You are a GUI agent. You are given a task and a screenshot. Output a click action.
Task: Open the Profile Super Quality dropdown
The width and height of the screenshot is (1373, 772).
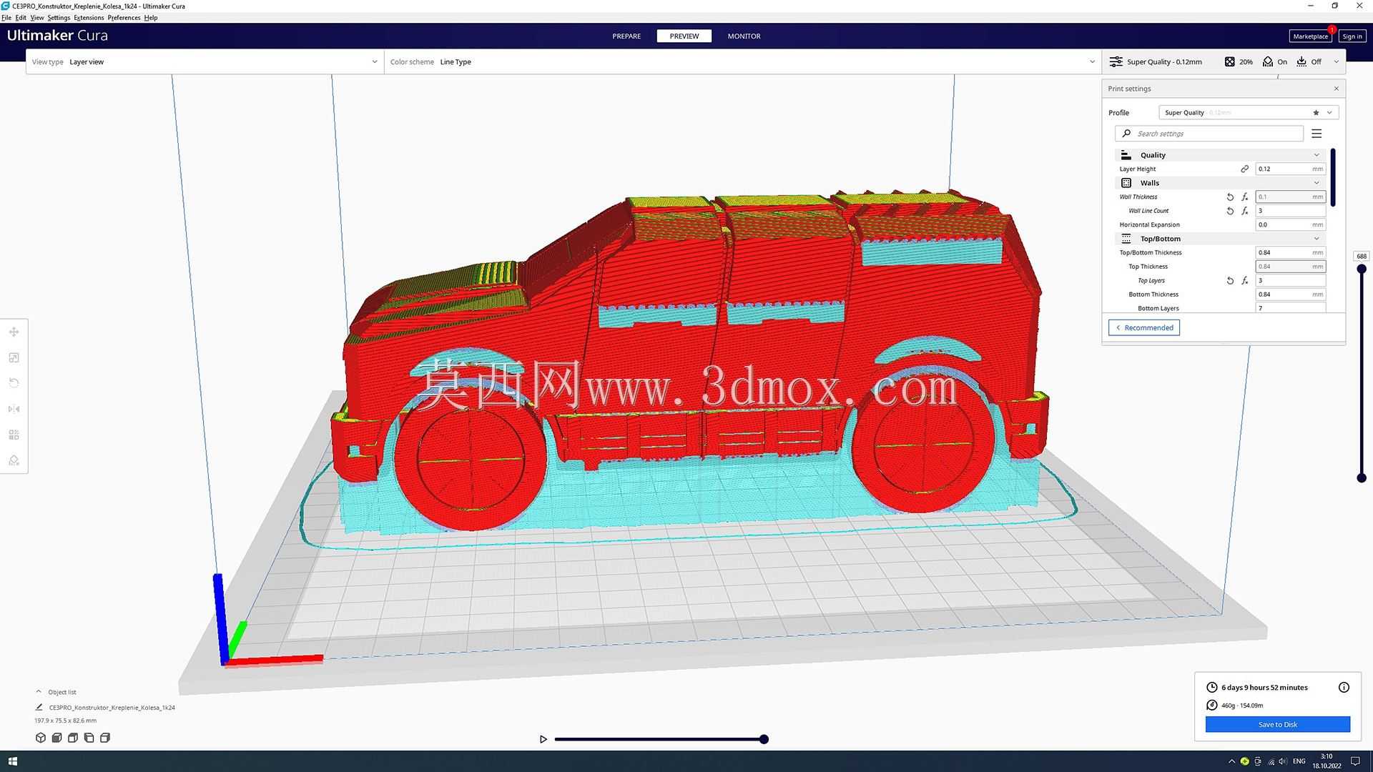[x=1249, y=112]
